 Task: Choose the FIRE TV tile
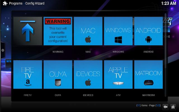click(28, 74)
